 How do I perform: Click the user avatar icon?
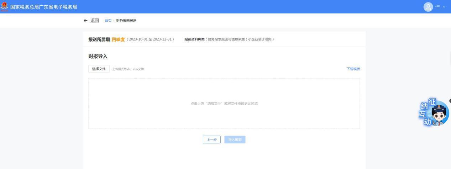coord(428,7)
